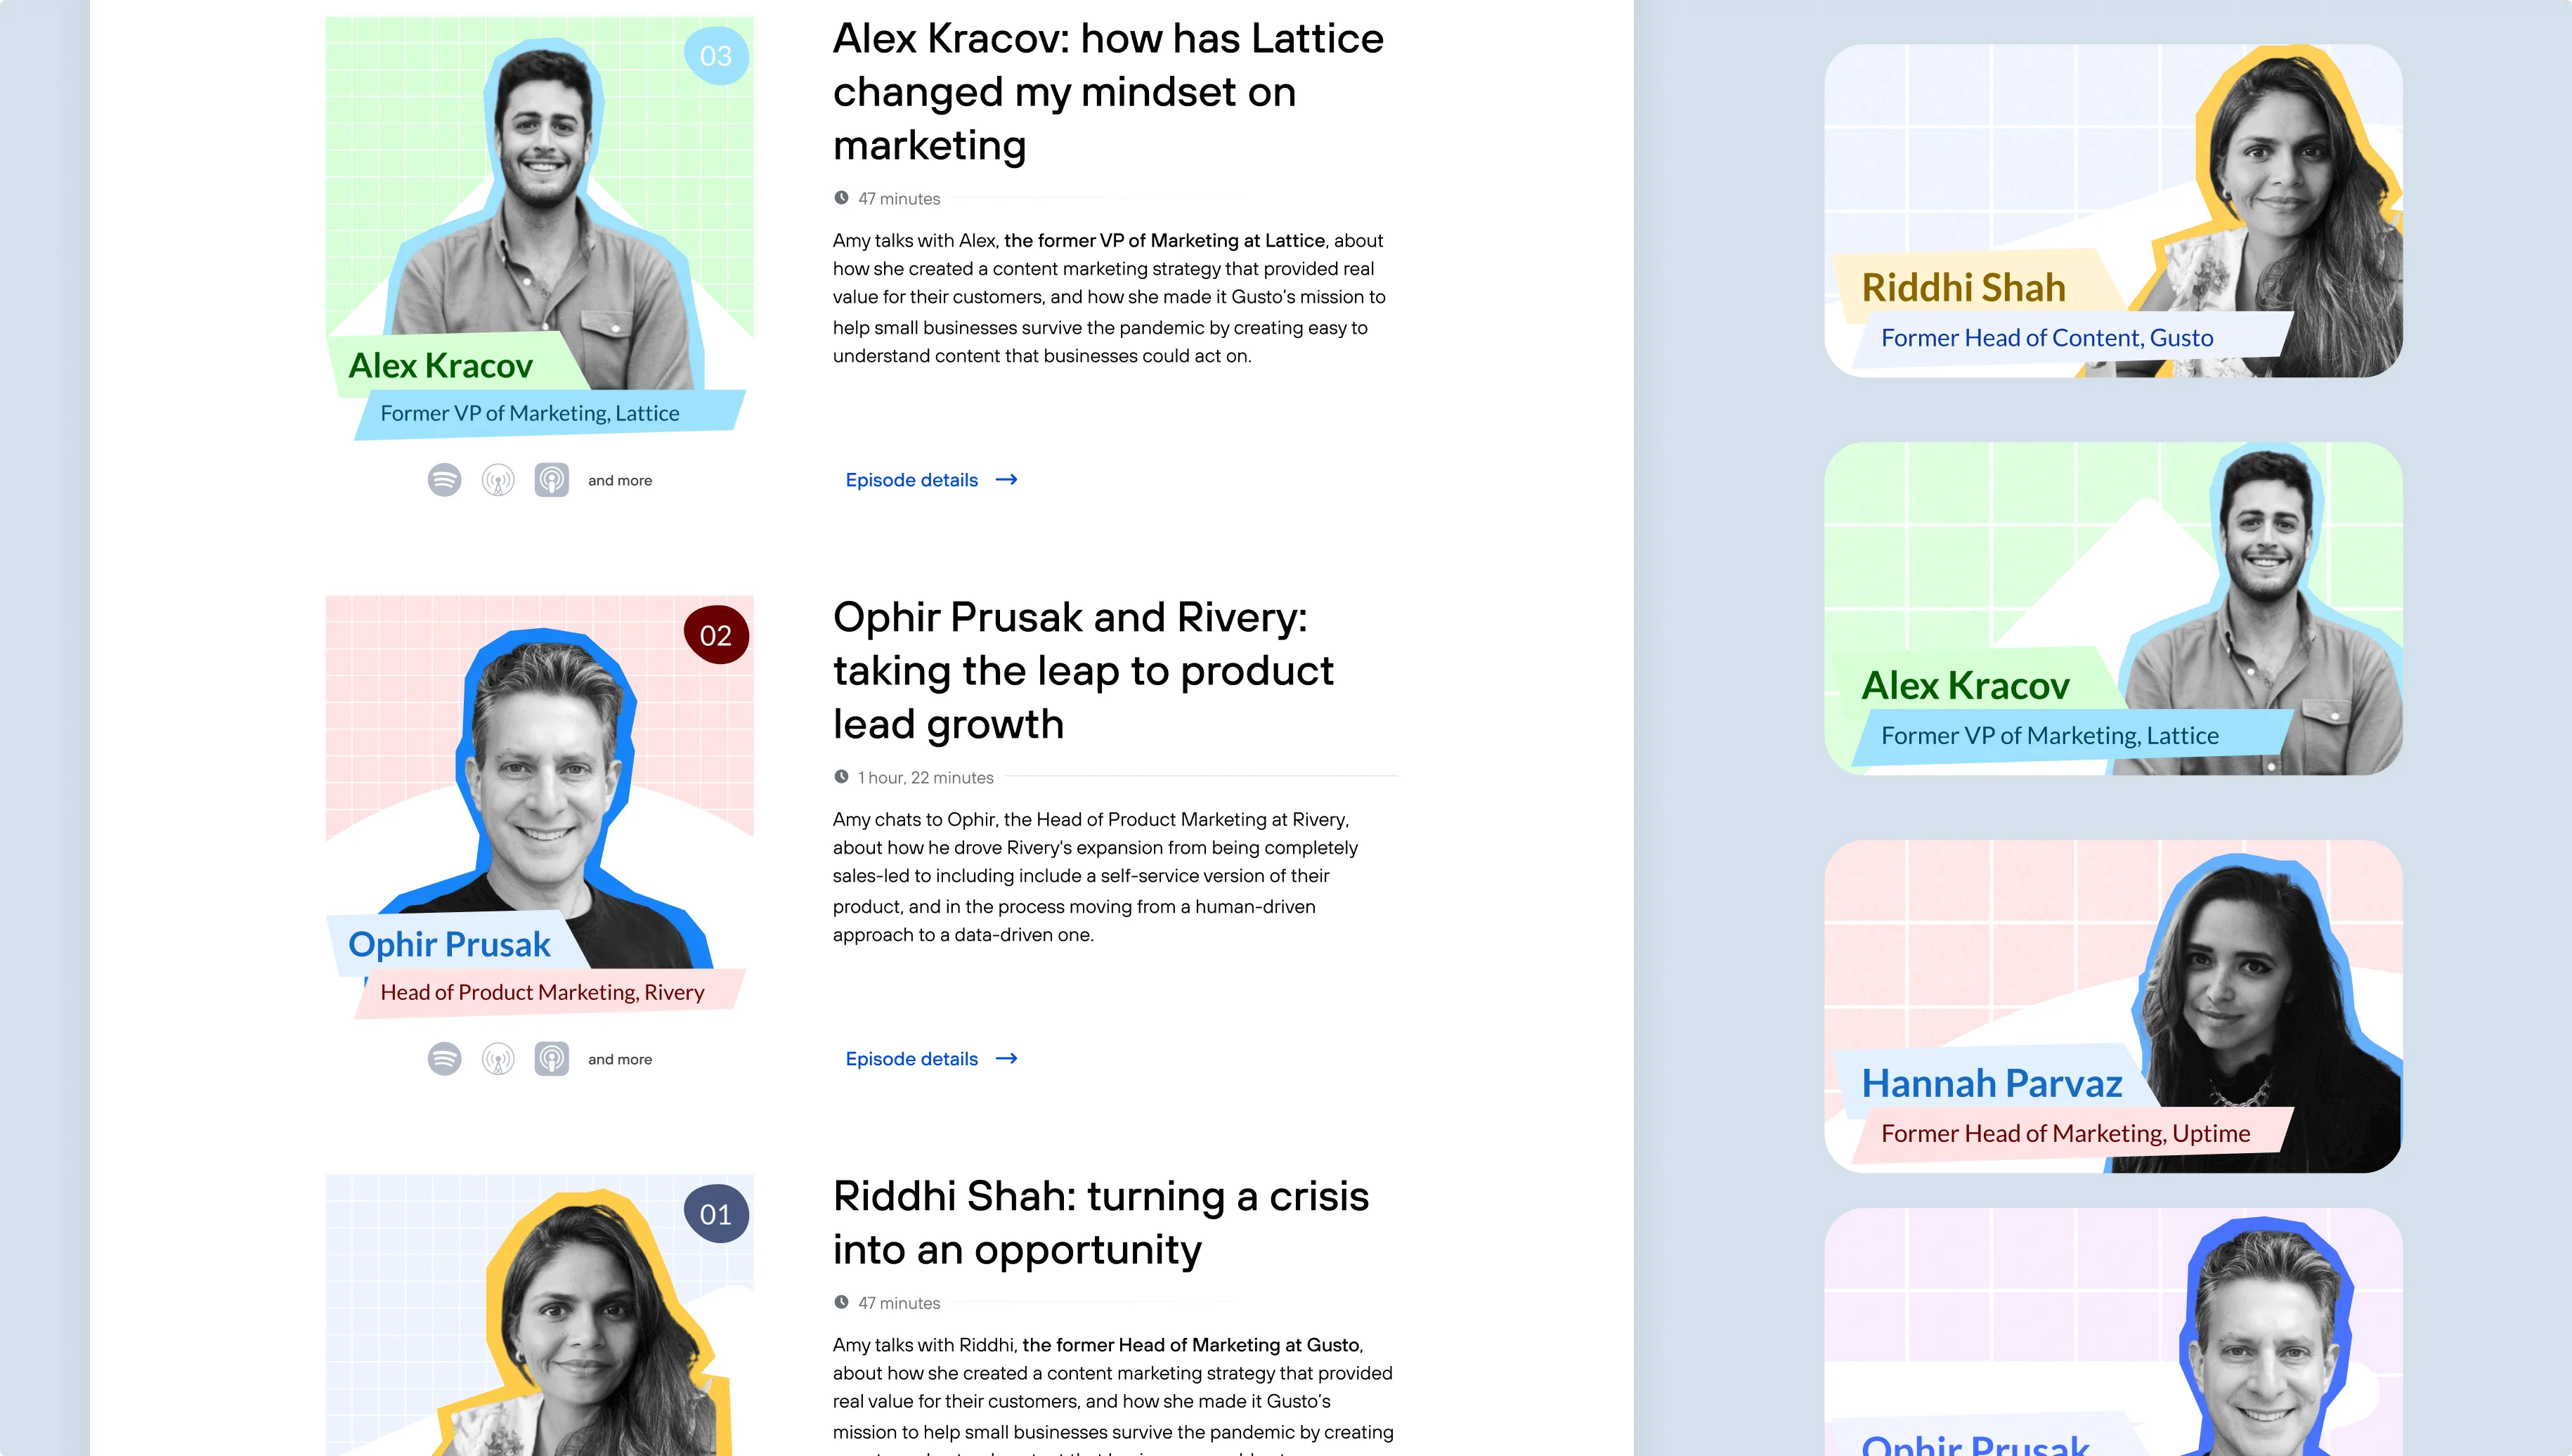Click Apple Podcasts icon for Ophir Prusak episode

click(x=551, y=1059)
